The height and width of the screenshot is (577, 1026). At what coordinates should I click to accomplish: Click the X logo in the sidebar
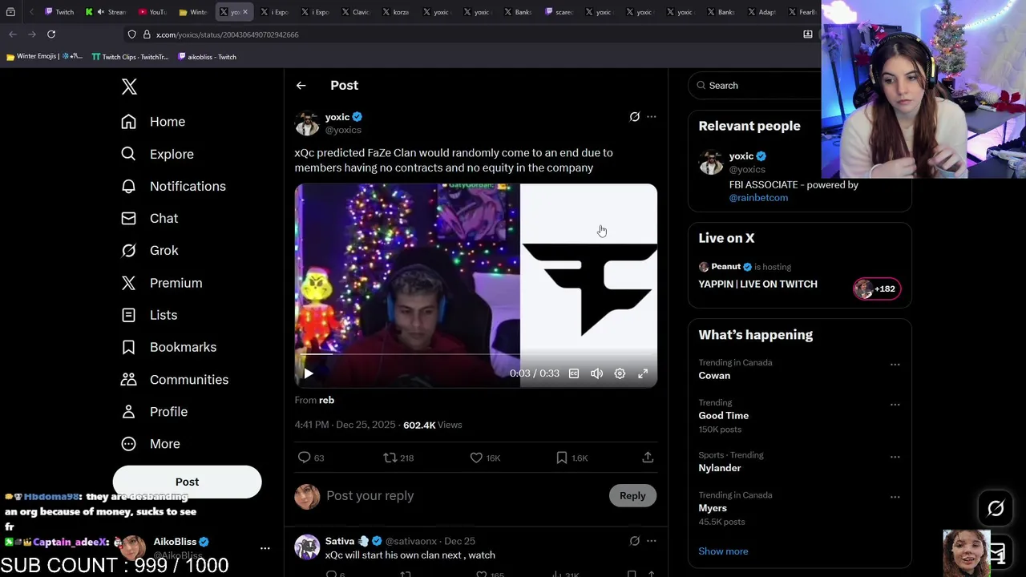129,87
